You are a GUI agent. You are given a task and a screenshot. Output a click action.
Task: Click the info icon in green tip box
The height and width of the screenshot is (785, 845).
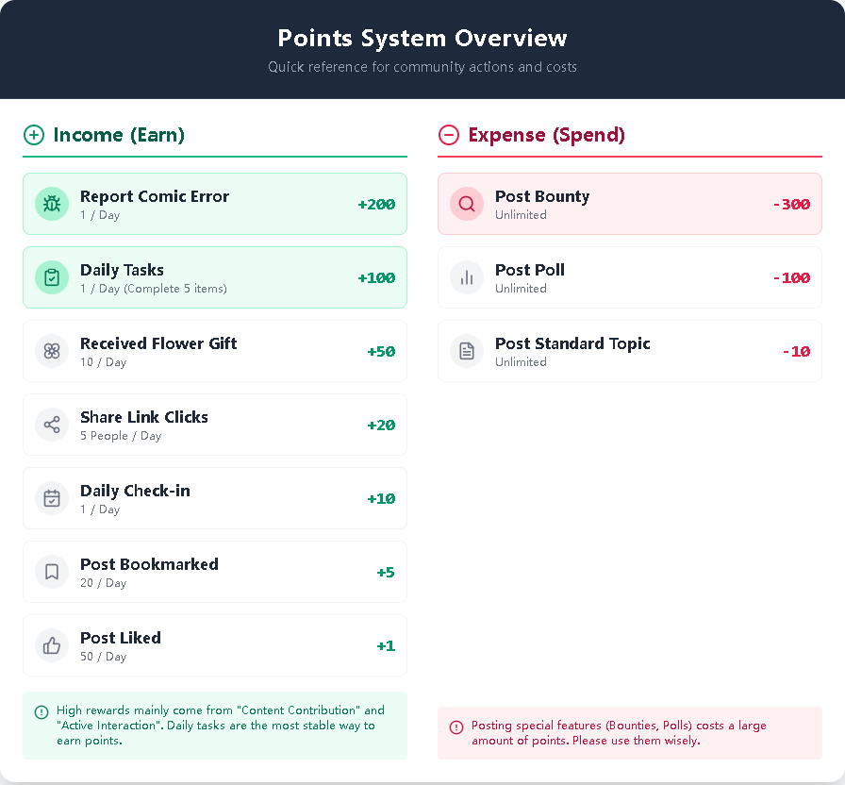[x=41, y=712]
